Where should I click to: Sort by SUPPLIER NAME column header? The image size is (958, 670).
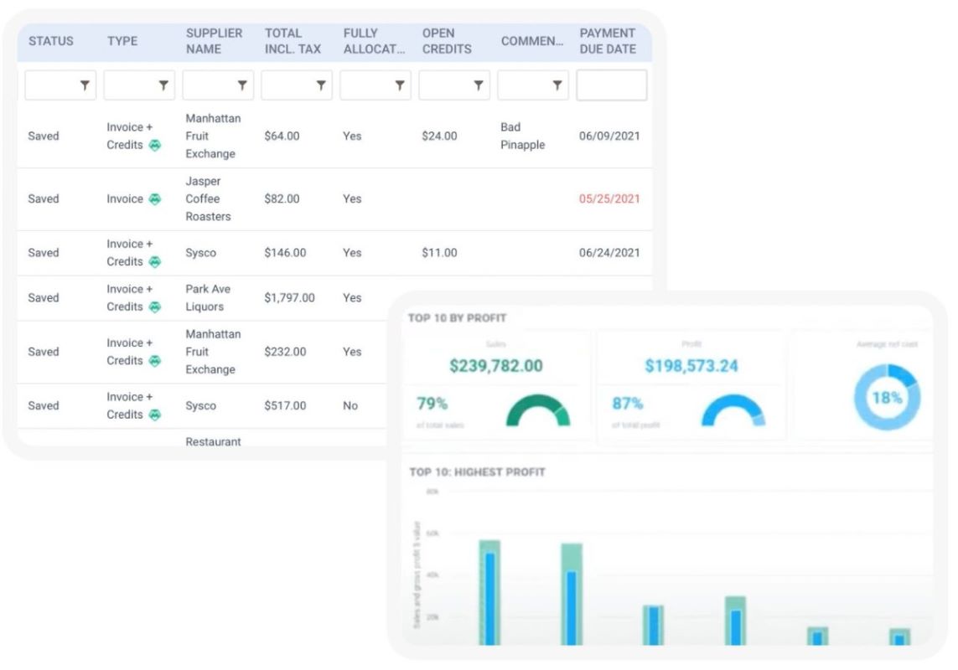214,41
